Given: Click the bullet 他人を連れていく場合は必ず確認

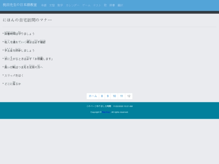Looking at the screenshot, I should pyautogui.click(x=25, y=42).
